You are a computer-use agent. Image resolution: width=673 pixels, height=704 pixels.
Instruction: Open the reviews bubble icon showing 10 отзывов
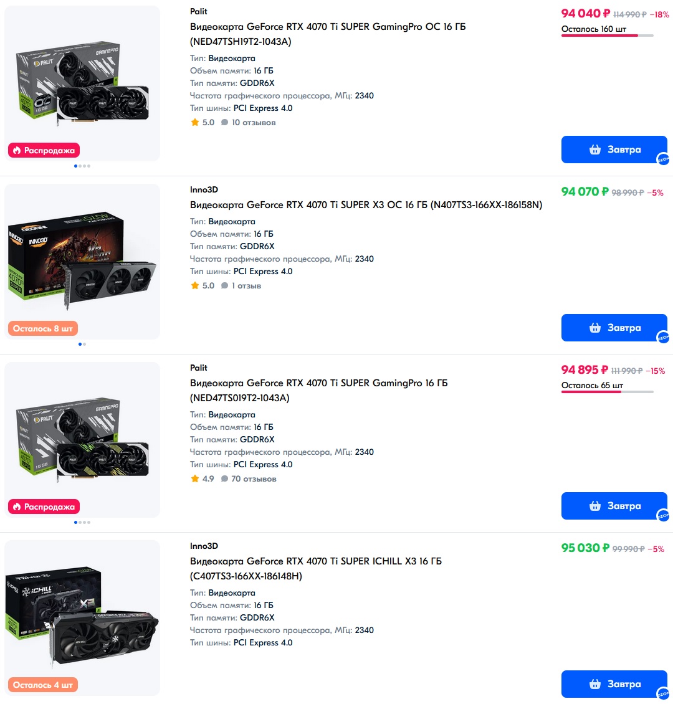pyautogui.click(x=224, y=122)
